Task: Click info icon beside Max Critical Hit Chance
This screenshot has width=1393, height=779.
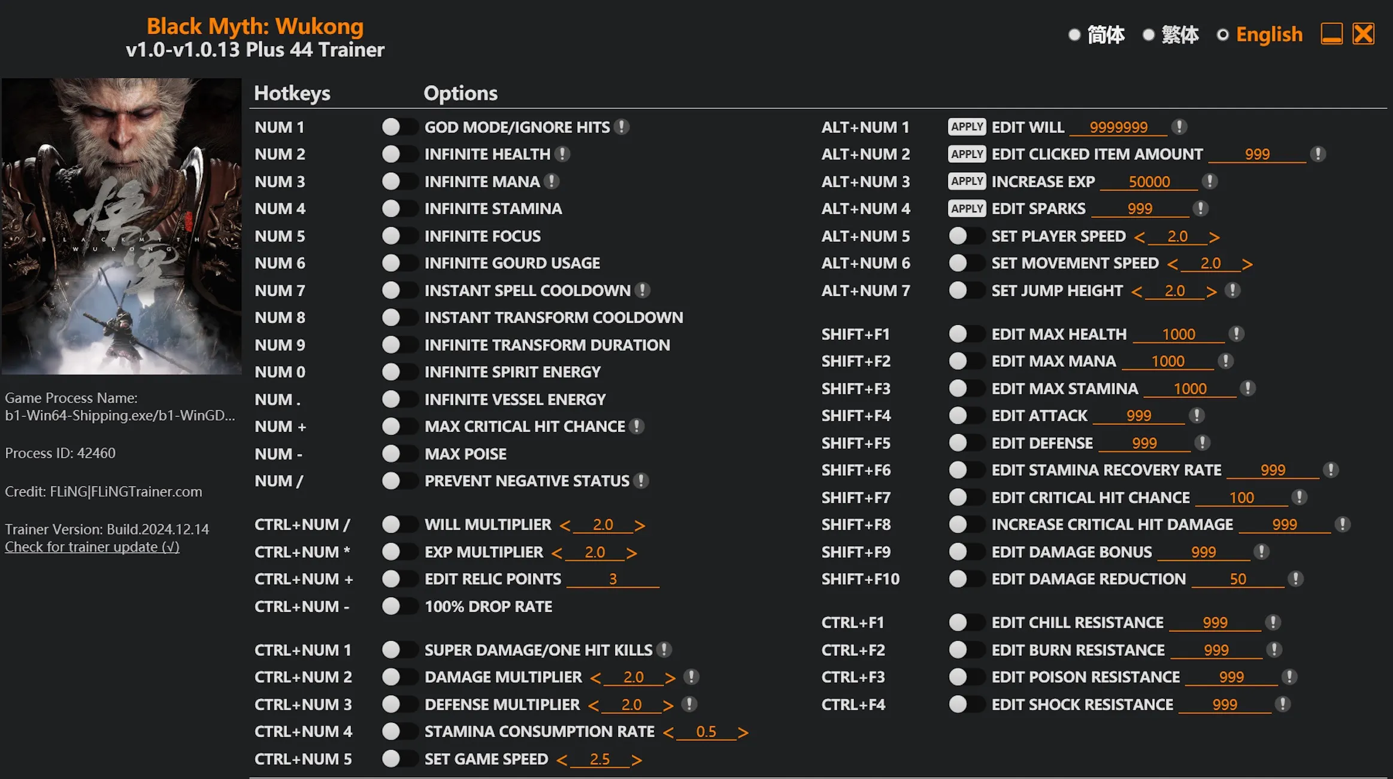Action: 637,426
